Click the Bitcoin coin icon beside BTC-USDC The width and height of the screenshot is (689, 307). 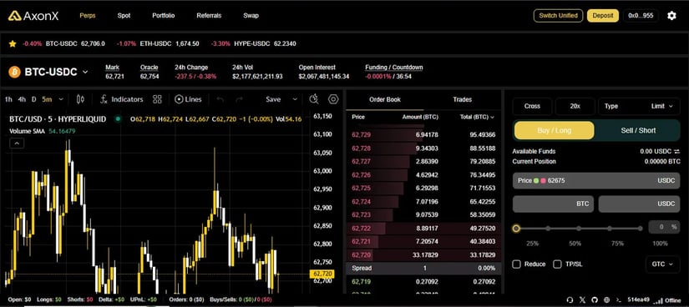14,72
